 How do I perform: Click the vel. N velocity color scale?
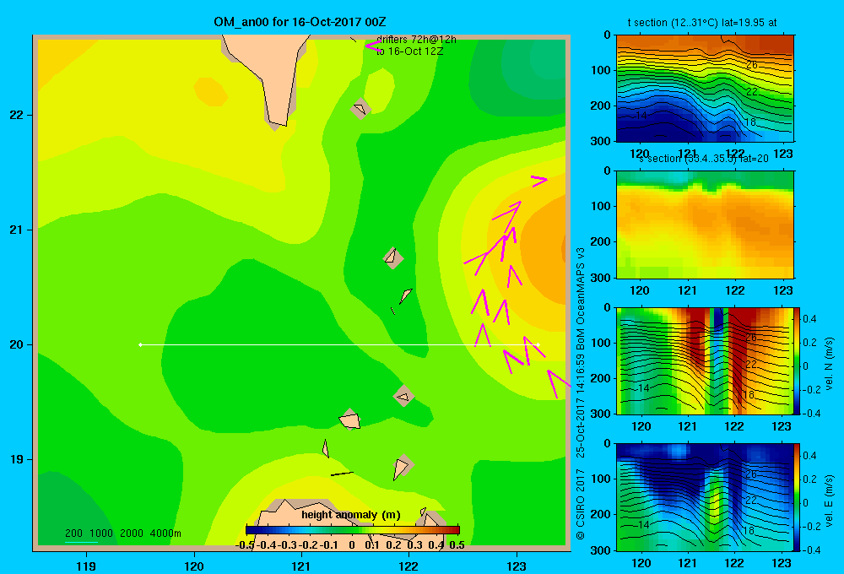(x=798, y=360)
